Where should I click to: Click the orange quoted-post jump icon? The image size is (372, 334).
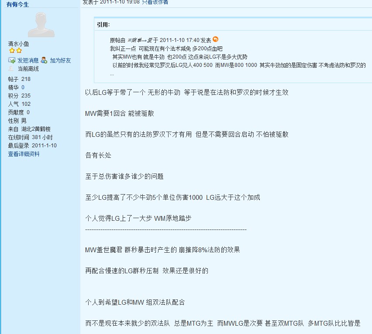[x=215, y=39]
